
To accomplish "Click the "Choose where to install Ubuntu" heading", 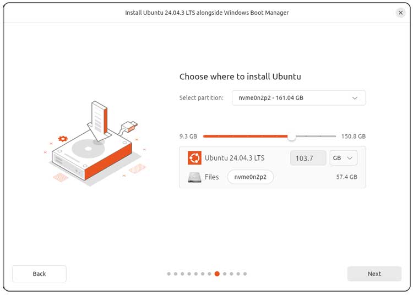I will (240, 77).
